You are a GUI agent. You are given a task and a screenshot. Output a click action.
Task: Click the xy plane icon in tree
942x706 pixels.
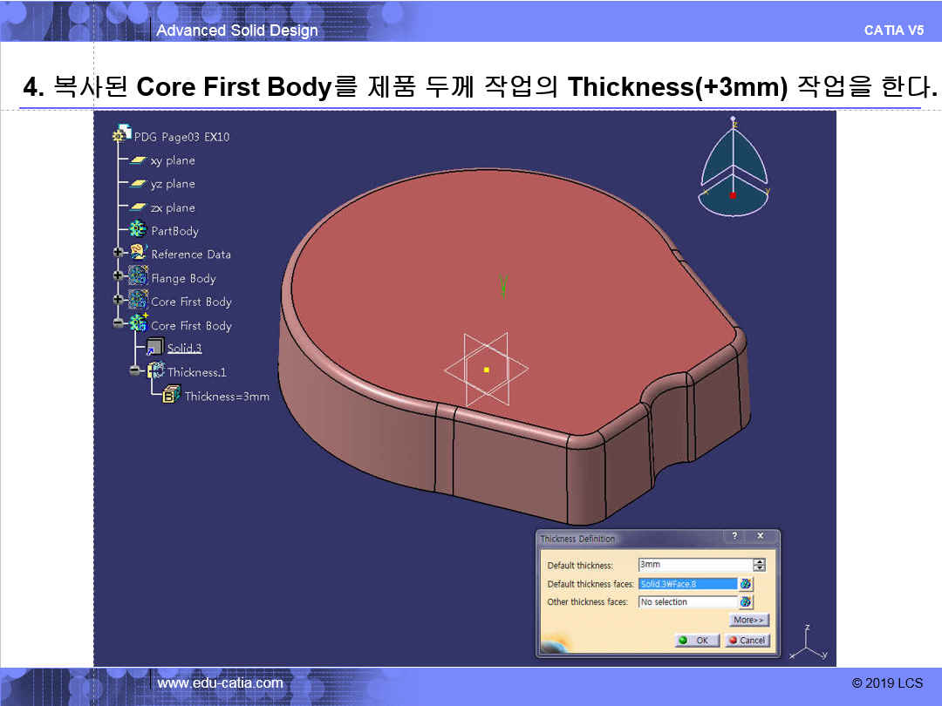tap(138, 160)
